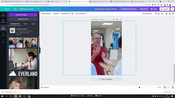
Task: Click Показать все in the downloads bar
Action: (167, 92)
